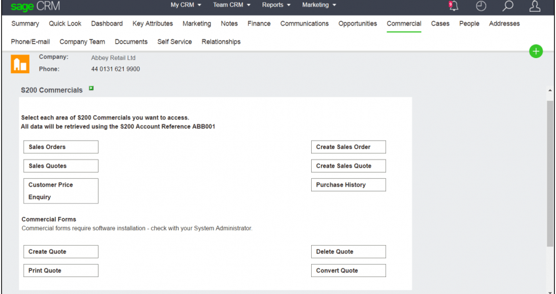Screen dimensions: 556x294
Task: Click the phone number 44 0131 621 9900
Action: pos(116,69)
